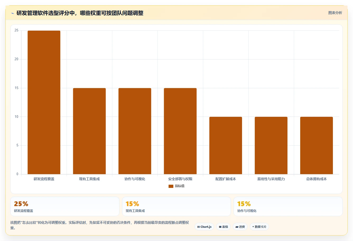The image size is (353, 241).
Task: Click the 图表分析 label in header
Action: pos(335,13)
